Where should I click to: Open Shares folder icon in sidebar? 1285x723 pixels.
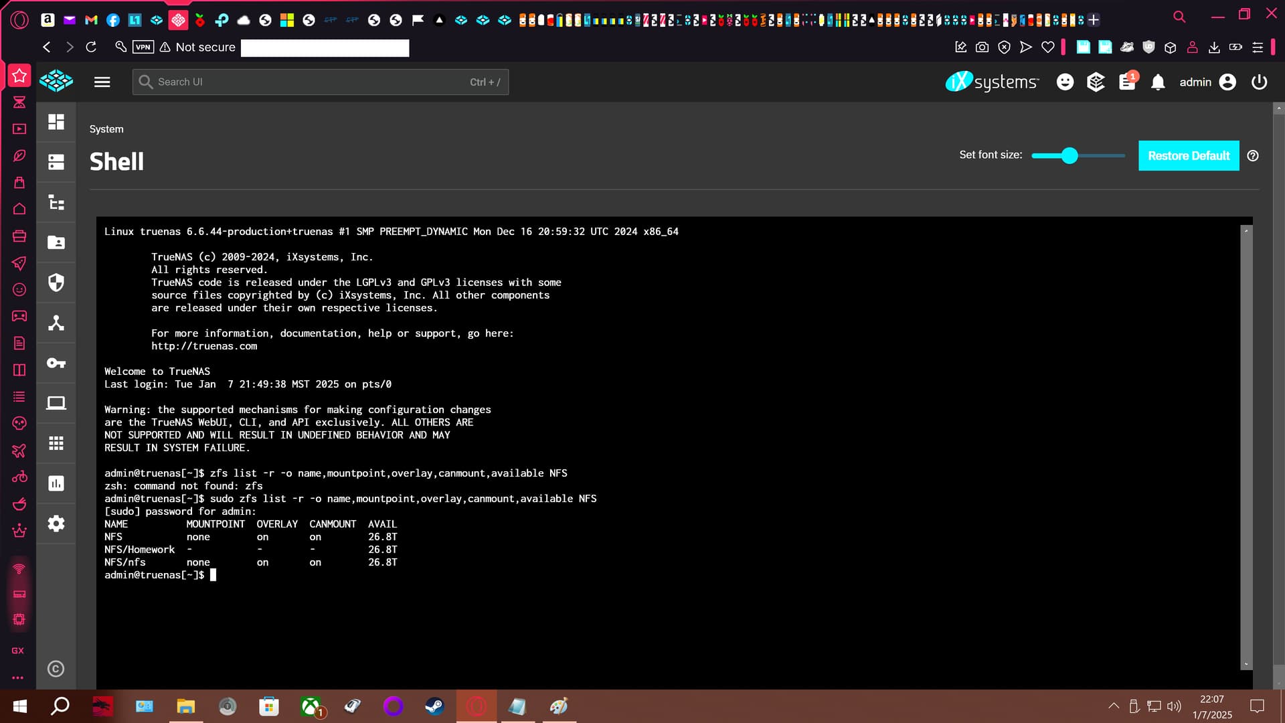(56, 242)
